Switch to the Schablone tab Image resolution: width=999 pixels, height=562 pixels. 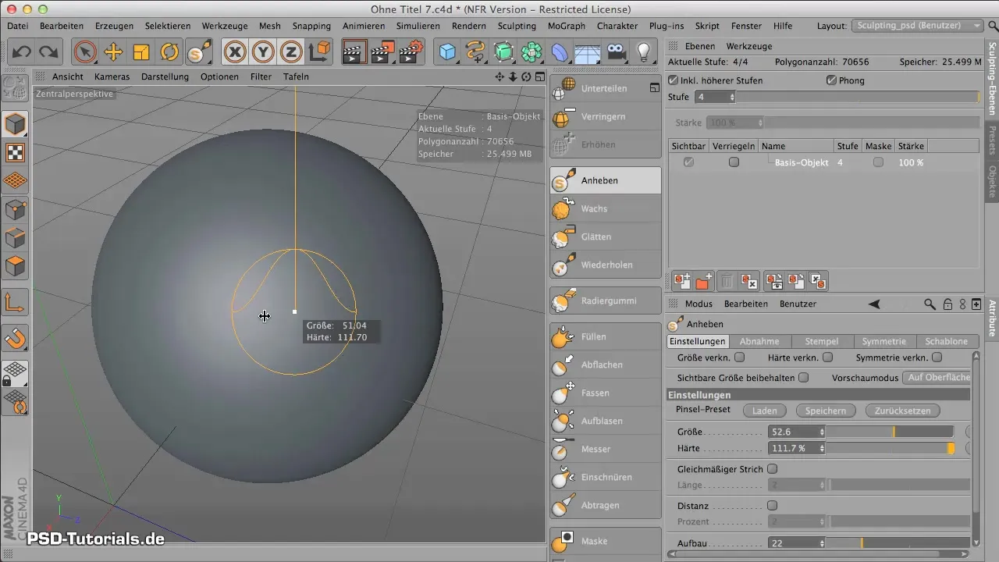[947, 341]
